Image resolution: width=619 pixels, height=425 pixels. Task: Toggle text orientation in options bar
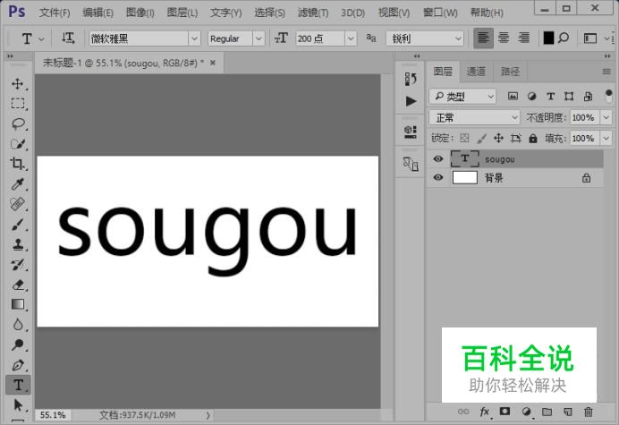tap(67, 38)
